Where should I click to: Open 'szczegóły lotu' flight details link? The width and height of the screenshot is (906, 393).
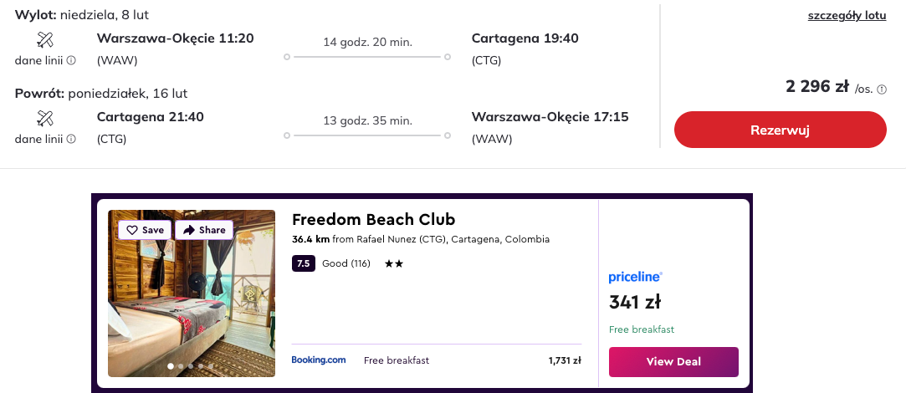tap(847, 16)
